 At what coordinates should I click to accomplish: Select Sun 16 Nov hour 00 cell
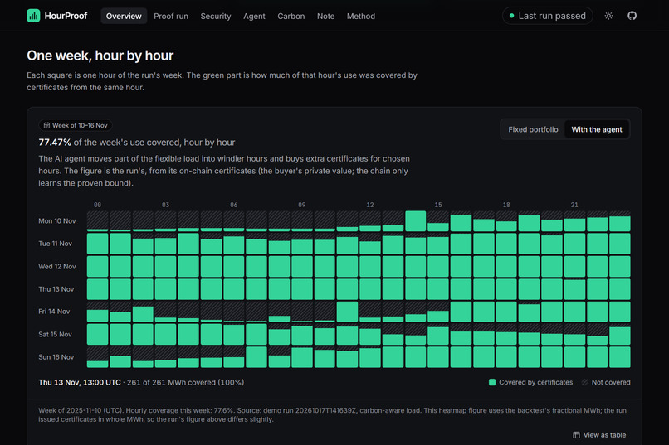pos(97,357)
